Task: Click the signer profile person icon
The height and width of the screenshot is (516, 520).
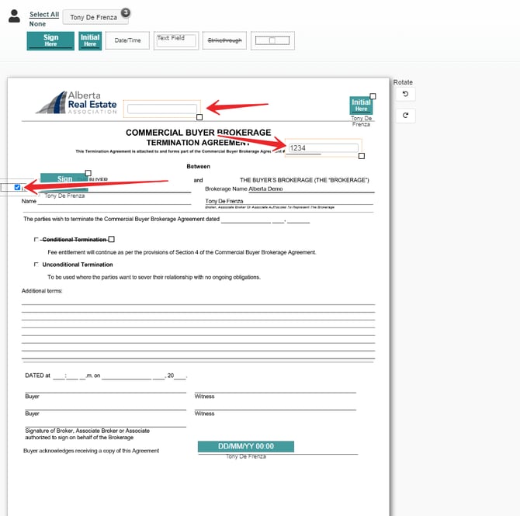Action: coord(14,16)
